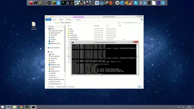The image size is (194, 109).
Task: Go up one folder level in Explorer
Action: pyautogui.click(x=55, y=23)
